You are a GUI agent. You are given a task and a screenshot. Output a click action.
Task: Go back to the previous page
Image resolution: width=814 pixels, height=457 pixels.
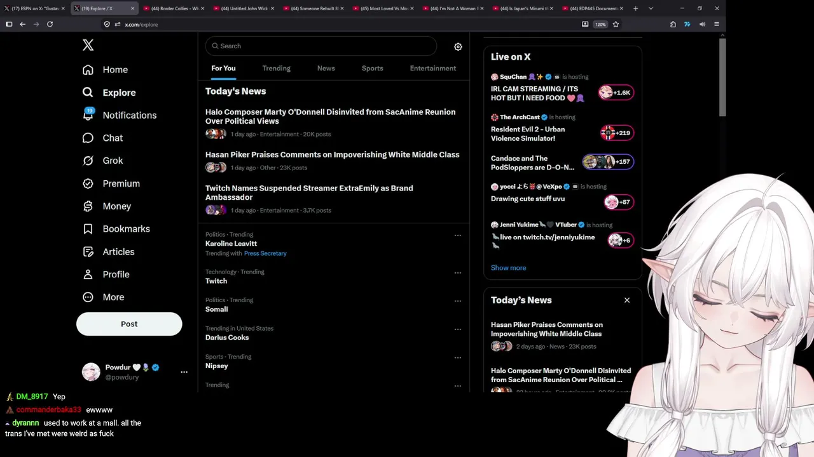pos(22,24)
